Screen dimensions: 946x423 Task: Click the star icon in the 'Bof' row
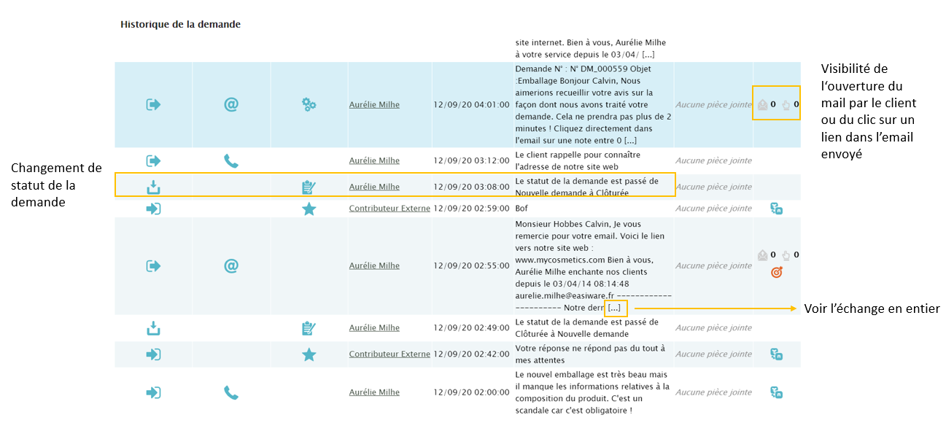(309, 209)
